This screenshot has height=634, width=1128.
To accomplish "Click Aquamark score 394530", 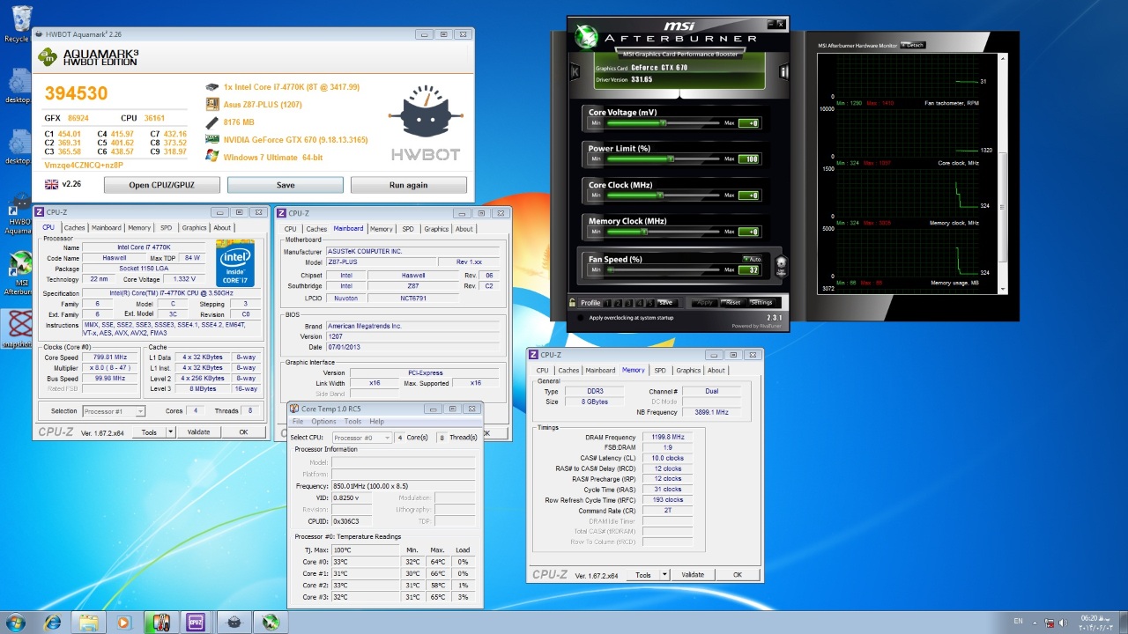I will click(x=76, y=93).
